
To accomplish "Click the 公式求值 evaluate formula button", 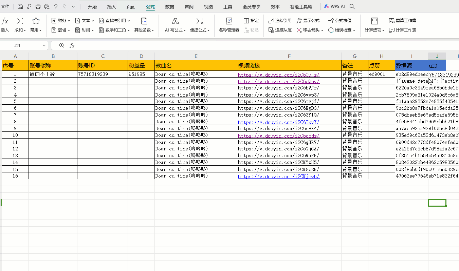I will pyautogui.click(x=340, y=21).
